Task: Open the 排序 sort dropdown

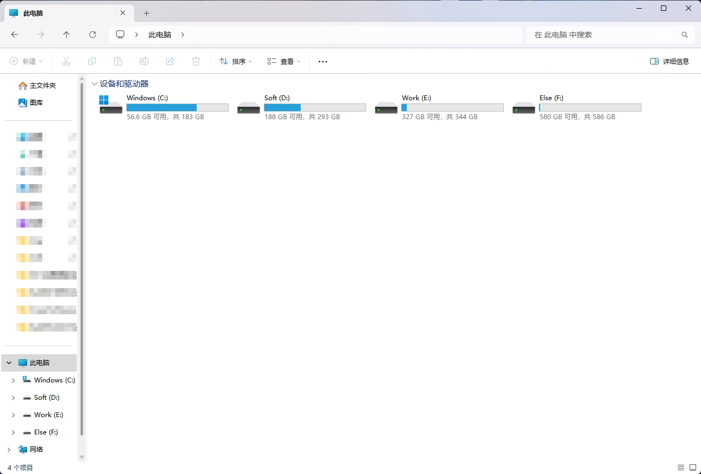Action: coord(236,61)
